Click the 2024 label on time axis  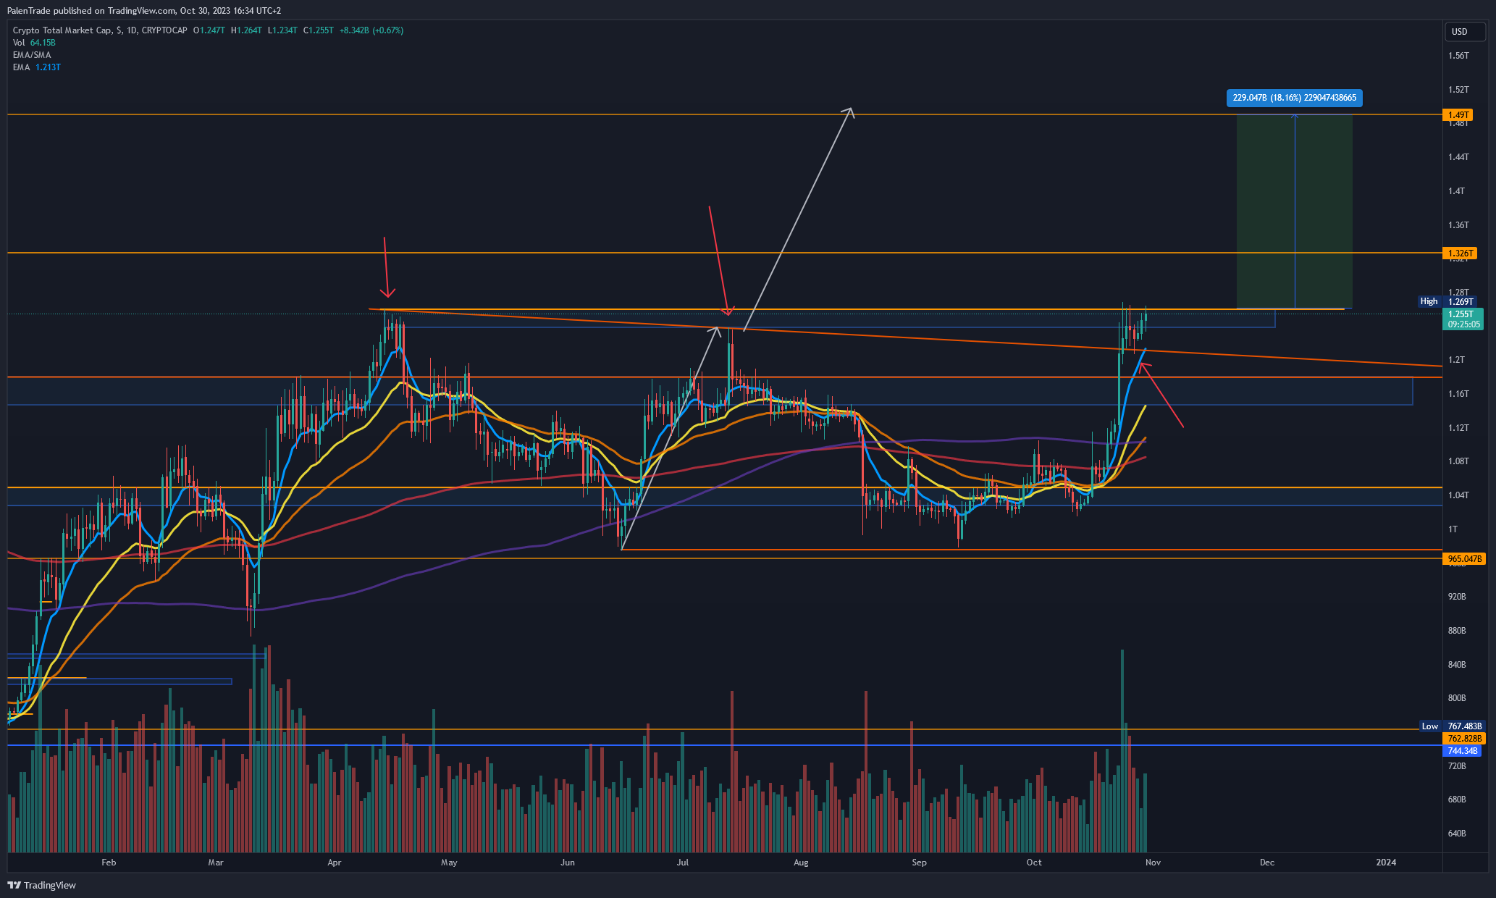pyautogui.click(x=1386, y=863)
